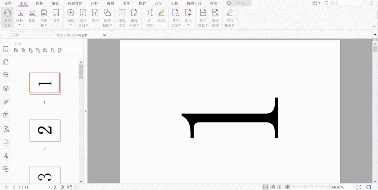
Task: Enable full screen mode in status bar
Action: click(x=358, y=187)
